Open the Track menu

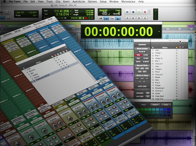click(x=50, y=2)
